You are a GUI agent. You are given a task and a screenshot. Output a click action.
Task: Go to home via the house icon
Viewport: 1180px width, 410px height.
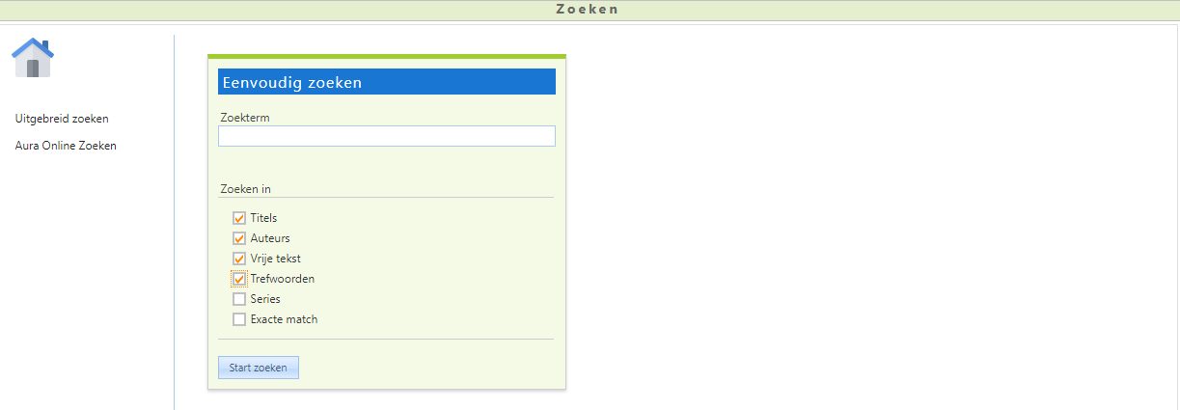pos(33,58)
